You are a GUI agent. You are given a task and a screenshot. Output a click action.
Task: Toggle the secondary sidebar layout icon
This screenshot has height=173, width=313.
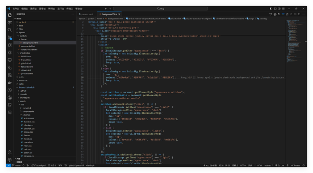(279, 9)
